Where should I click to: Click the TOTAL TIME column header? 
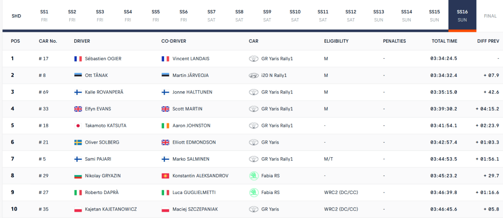click(445, 41)
